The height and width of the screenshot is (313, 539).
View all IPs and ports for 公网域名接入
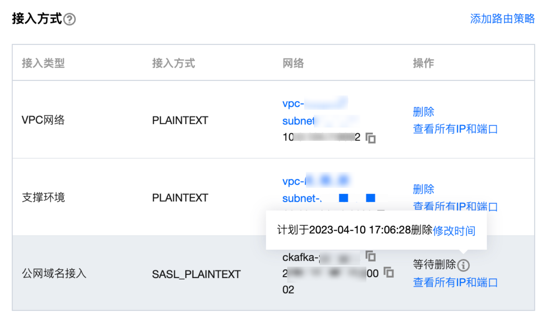[x=455, y=282]
